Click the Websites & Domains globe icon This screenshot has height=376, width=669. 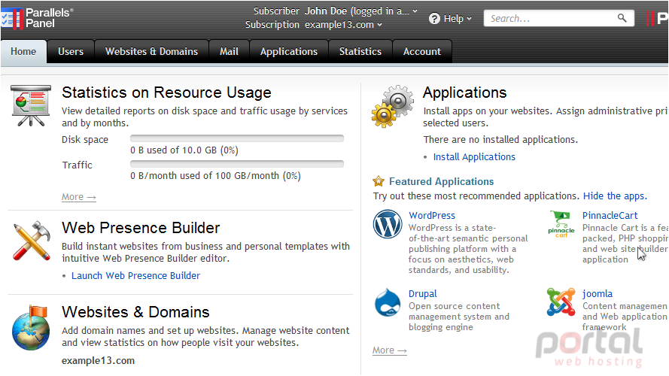31,327
